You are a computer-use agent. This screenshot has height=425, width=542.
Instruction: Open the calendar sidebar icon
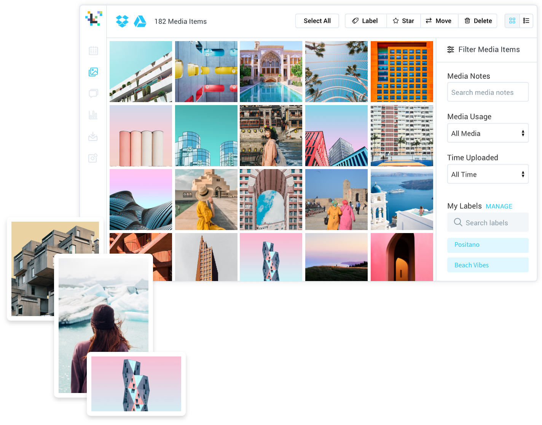(x=93, y=51)
